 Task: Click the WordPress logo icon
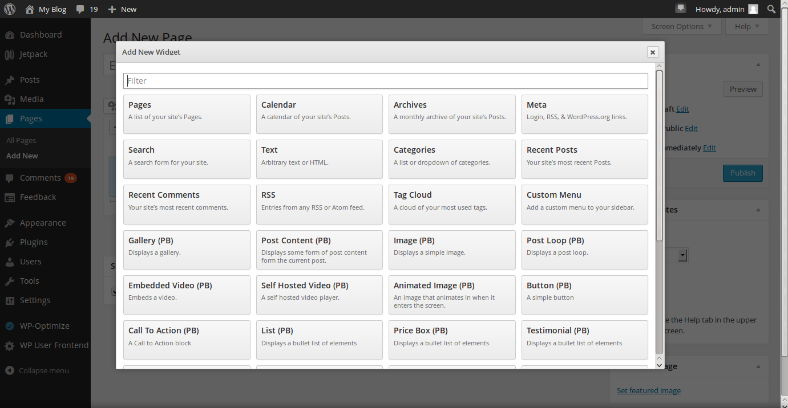[10, 9]
